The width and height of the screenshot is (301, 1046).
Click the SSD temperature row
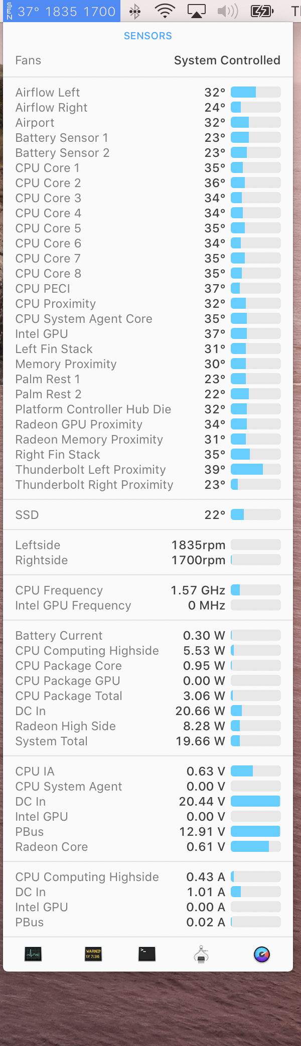pos(147,515)
